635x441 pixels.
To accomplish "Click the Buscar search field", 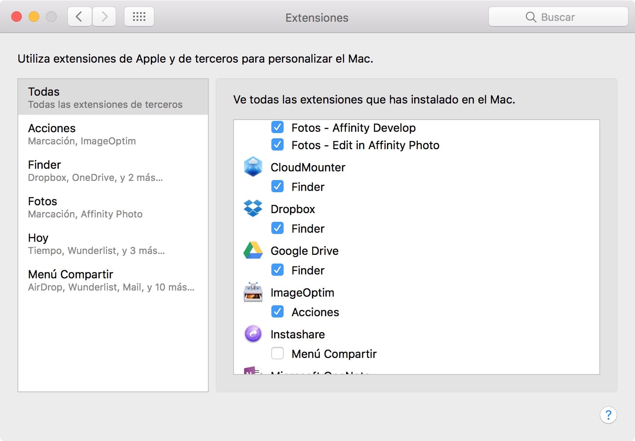I will [x=558, y=17].
